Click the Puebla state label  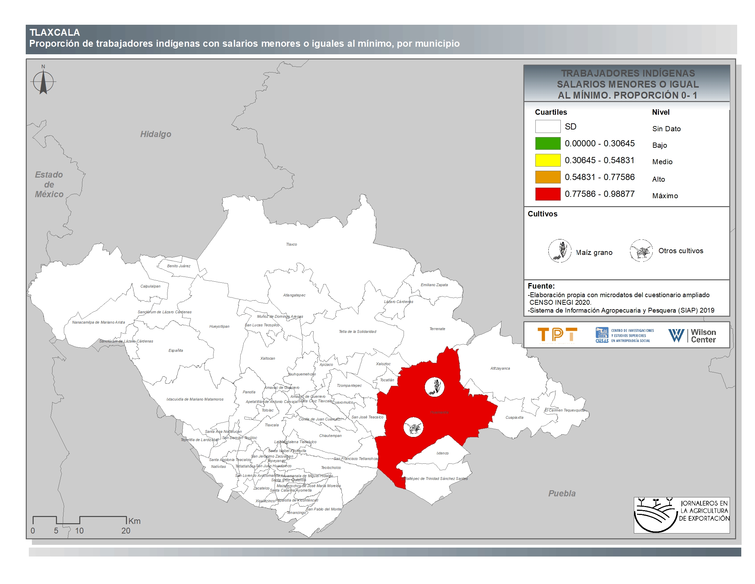[562, 494]
